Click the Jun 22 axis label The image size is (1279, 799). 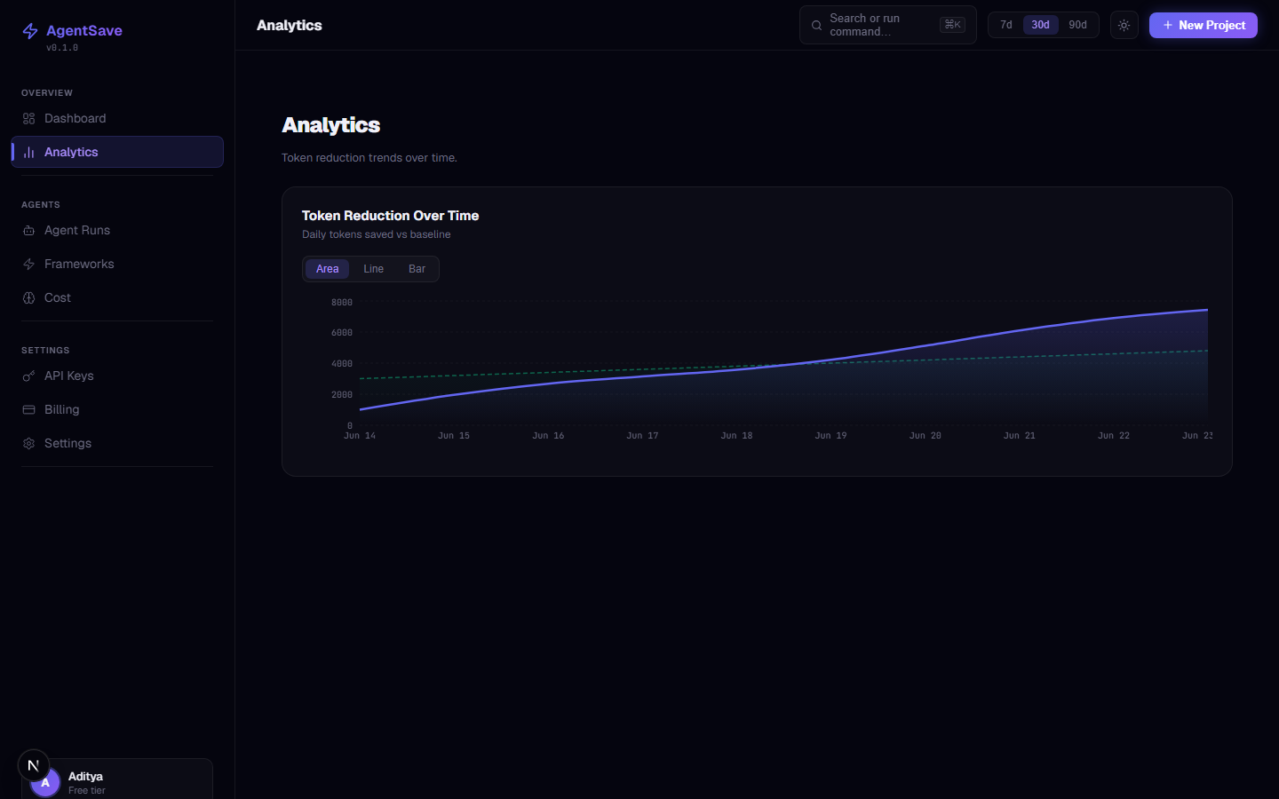click(x=1114, y=436)
